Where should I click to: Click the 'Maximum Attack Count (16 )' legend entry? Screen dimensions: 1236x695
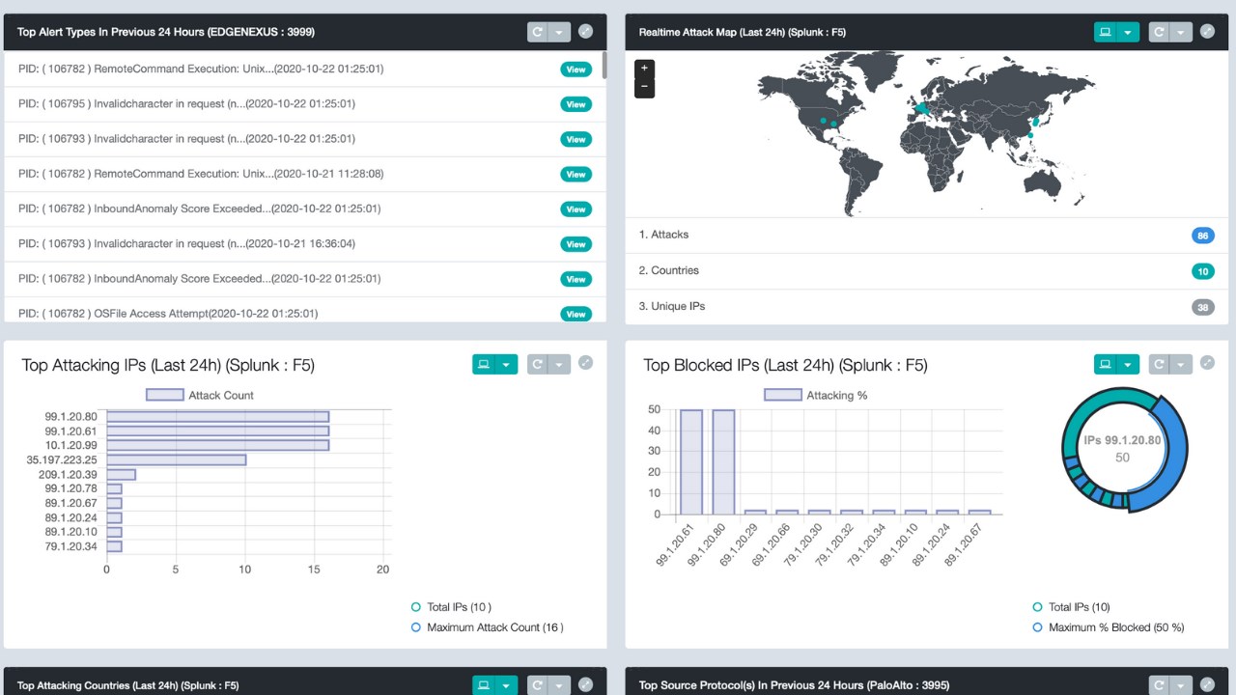coord(488,627)
